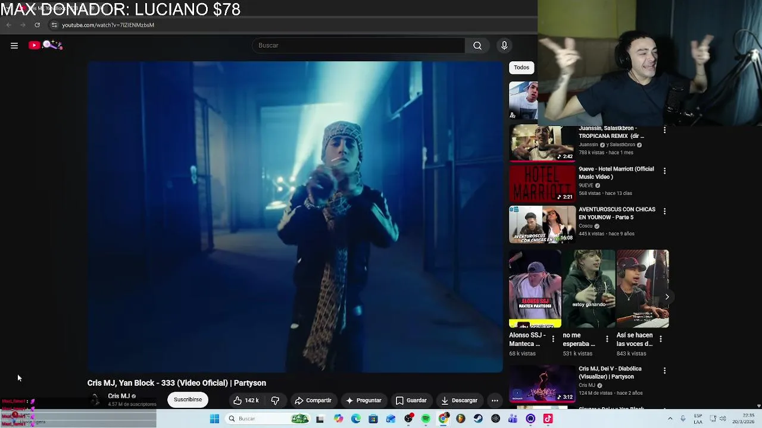Image resolution: width=762 pixels, height=428 pixels.
Task: Open the Coscu channel name
Action: (586, 226)
